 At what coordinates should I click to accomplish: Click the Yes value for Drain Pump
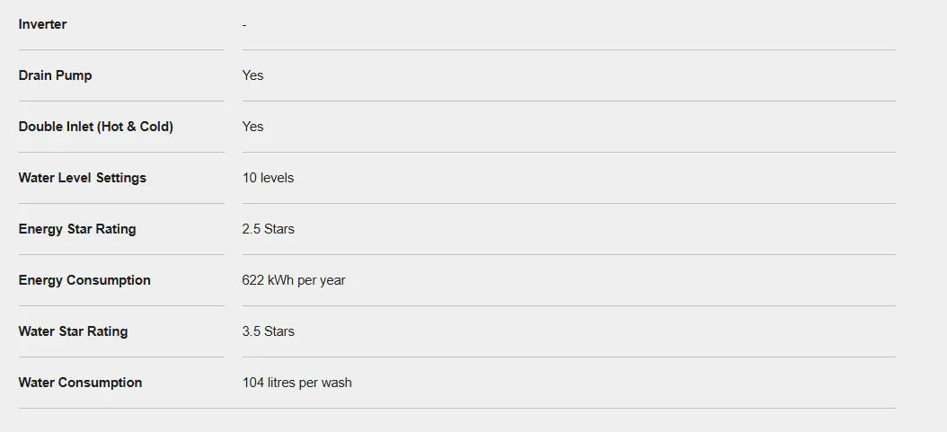click(x=252, y=75)
